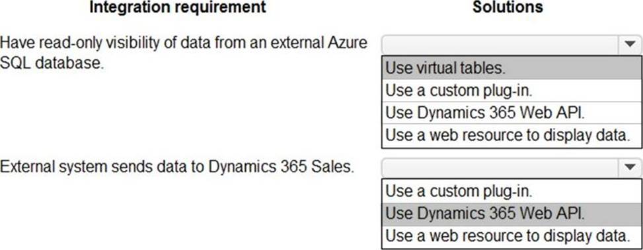Open the empty combo box beside read-only visibility
The image size is (643, 250).
[x=511, y=44]
